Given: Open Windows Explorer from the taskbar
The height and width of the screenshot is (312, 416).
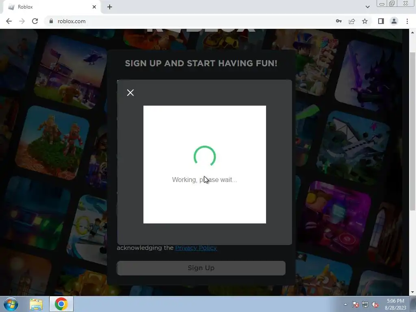Looking at the screenshot, I should click(x=36, y=304).
